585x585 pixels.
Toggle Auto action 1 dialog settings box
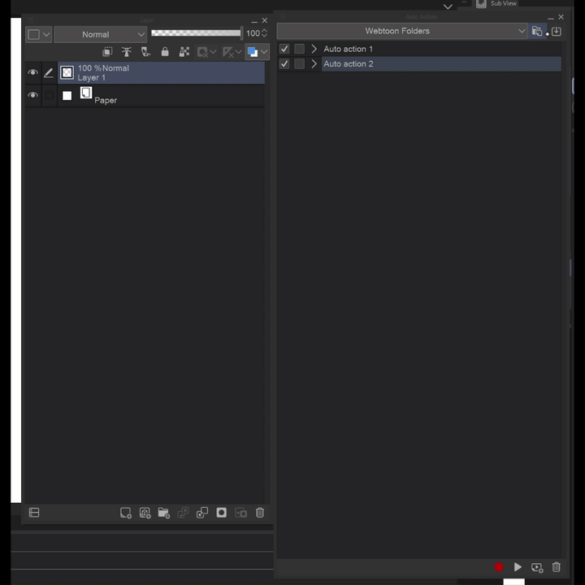[299, 49]
